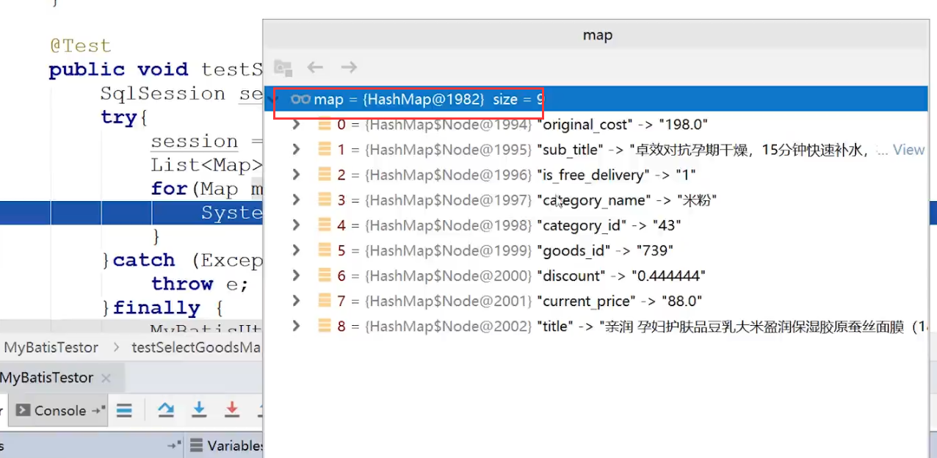Click the red Force Step Into icon
The width and height of the screenshot is (937, 458).
tap(232, 410)
